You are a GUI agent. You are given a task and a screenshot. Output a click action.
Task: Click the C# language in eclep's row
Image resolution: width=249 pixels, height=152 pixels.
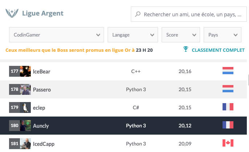tap(136, 107)
